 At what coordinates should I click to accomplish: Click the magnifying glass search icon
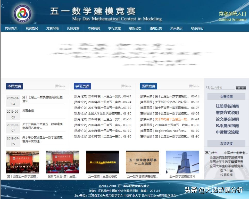click(208, 87)
